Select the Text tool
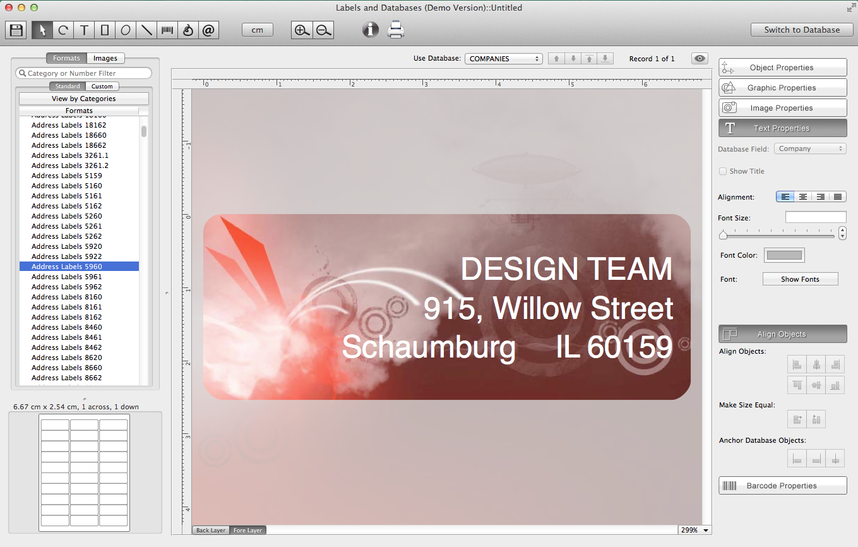858x547 pixels. pos(84,30)
